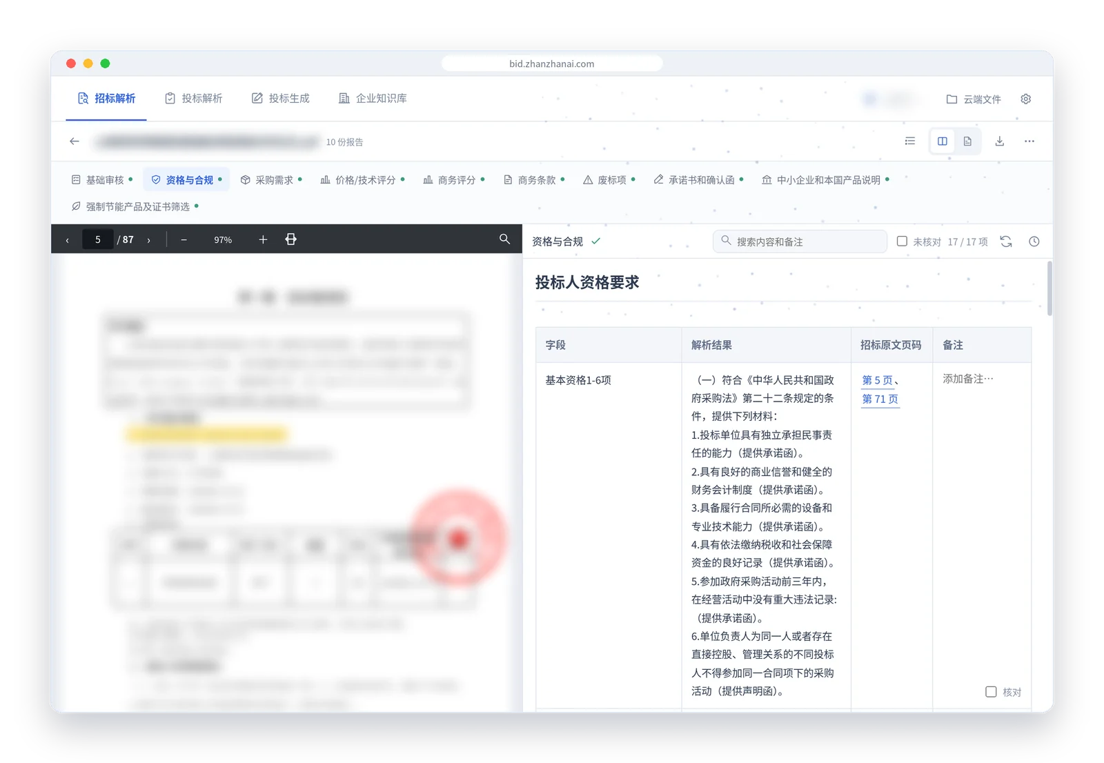1104x763 pixels.
Task: Switch to 招标解析 top tab
Action: [106, 98]
